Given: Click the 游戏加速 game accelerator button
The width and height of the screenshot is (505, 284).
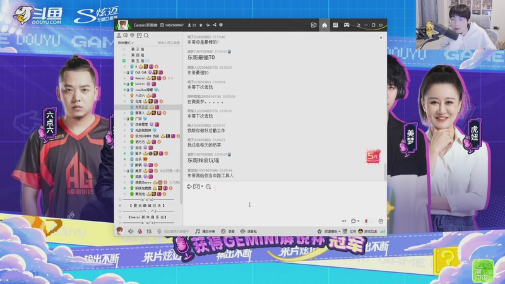Looking at the screenshot, I should tap(368, 231).
